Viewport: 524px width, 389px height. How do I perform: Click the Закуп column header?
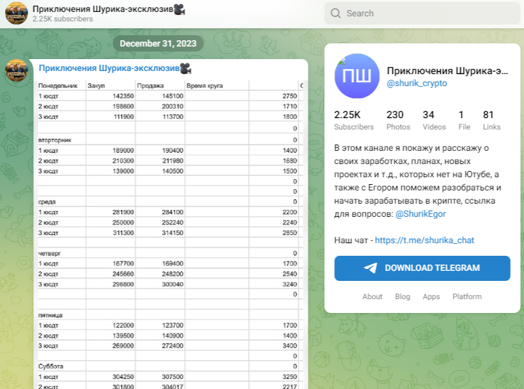pos(96,86)
